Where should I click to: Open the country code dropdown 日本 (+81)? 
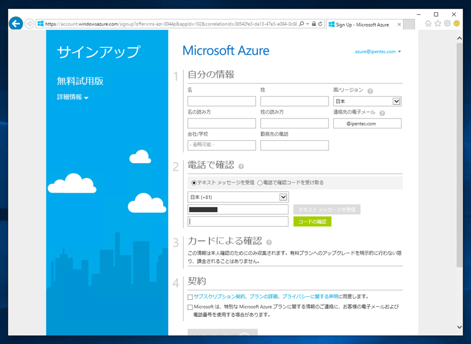pos(238,197)
